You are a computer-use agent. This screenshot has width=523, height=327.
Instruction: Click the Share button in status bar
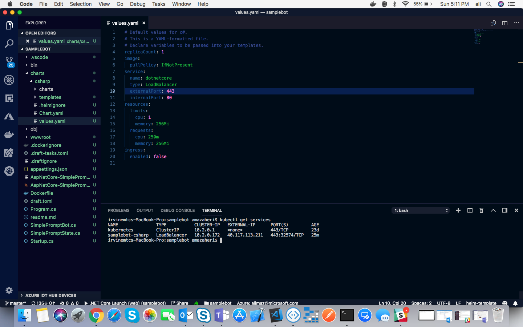click(180, 303)
